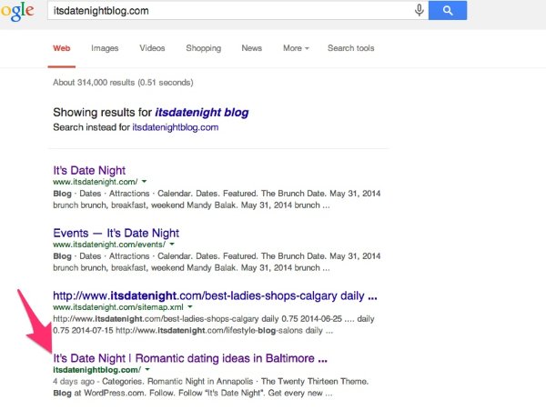This screenshot has height=410, width=546.
Task: Expand dropdown arrow beside itsdatenightblog.com/
Action: tap(147, 369)
